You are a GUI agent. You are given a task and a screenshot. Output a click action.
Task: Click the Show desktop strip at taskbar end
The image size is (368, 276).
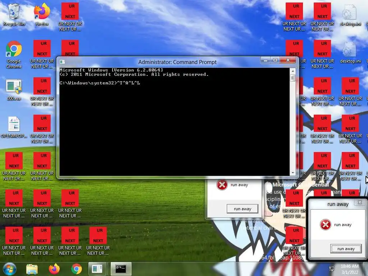point(366,269)
